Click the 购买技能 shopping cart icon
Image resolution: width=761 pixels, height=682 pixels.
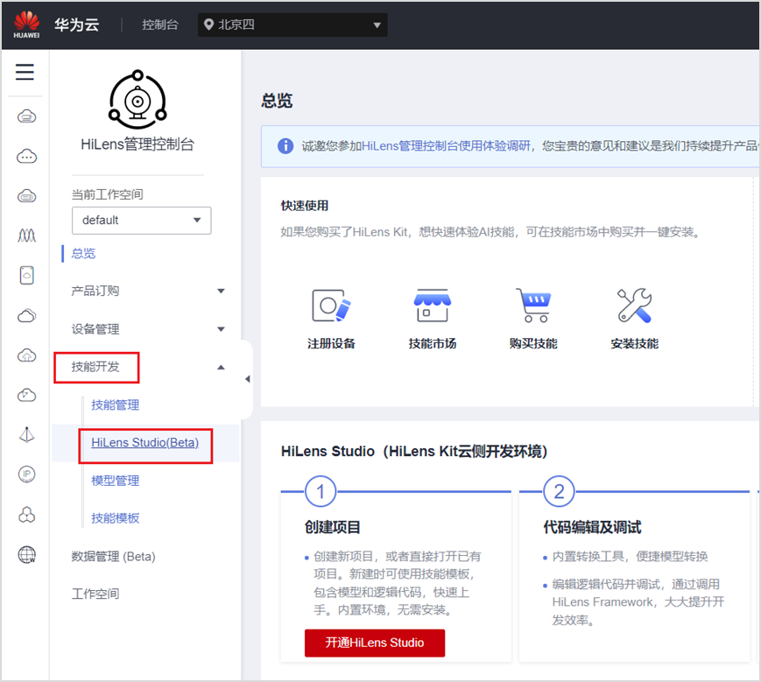tap(533, 306)
